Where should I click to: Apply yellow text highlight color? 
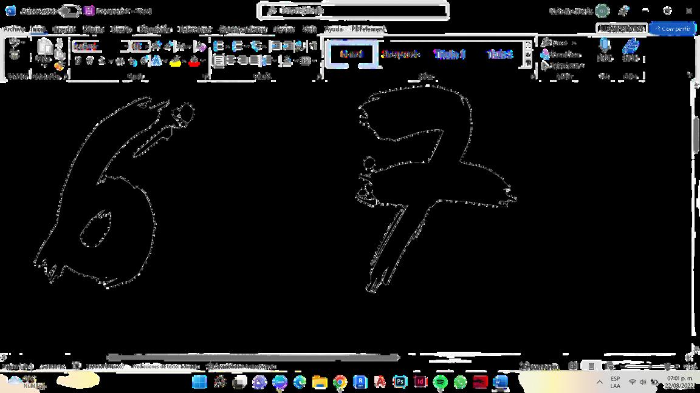175,61
